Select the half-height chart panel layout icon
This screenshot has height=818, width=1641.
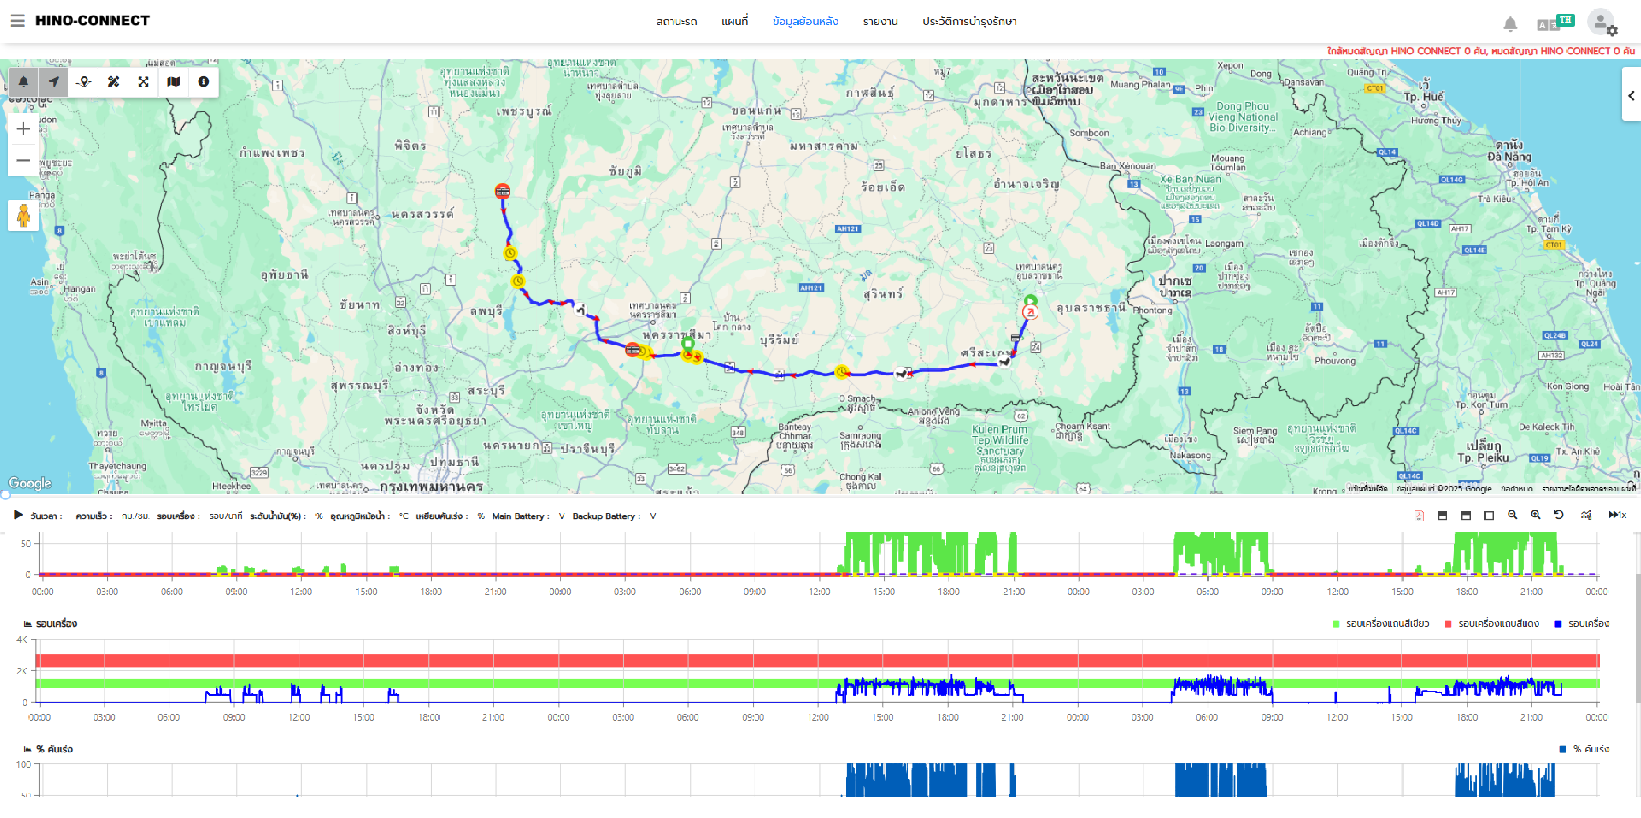(x=1466, y=515)
